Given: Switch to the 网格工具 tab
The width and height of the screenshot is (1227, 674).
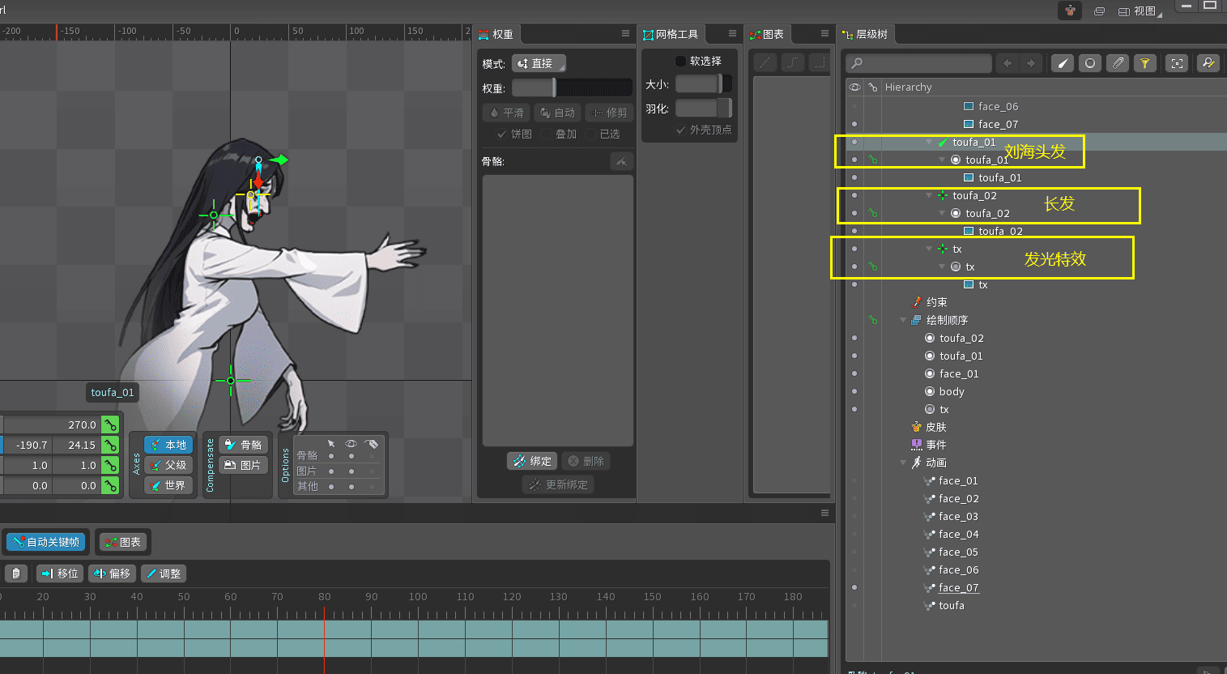Looking at the screenshot, I should pyautogui.click(x=671, y=34).
